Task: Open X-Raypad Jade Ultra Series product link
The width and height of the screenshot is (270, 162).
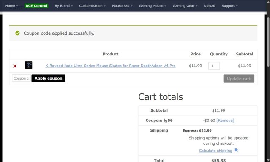Action: click(x=110, y=66)
